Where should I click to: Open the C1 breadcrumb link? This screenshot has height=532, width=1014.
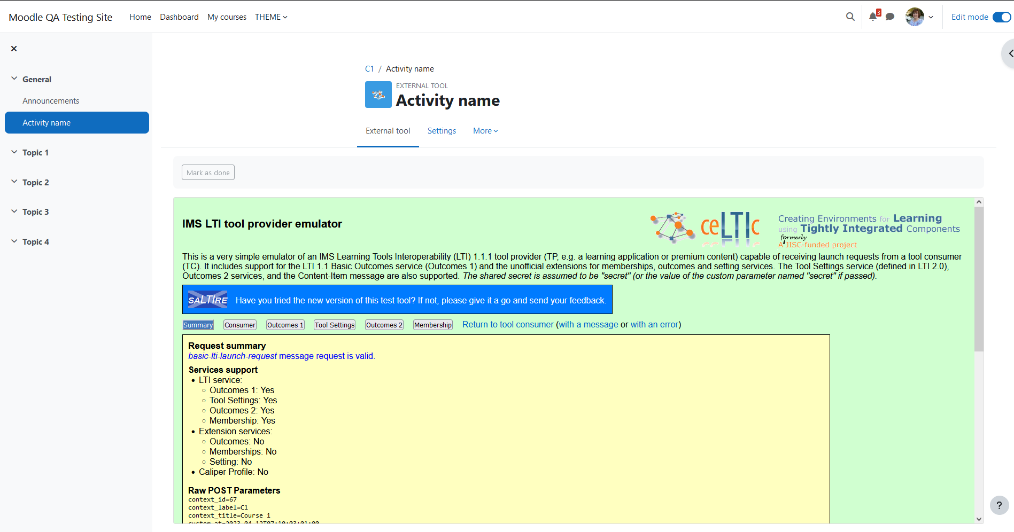click(369, 69)
